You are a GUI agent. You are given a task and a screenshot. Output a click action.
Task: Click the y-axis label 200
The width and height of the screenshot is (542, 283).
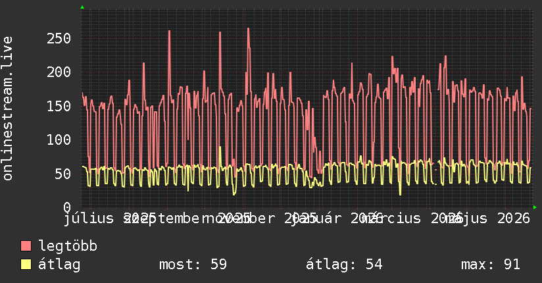click(59, 72)
